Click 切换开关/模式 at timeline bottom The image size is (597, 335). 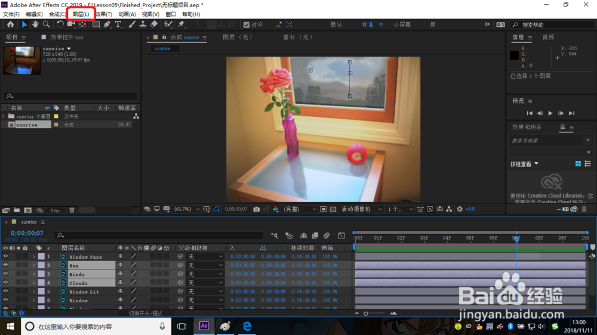tap(146, 314)
